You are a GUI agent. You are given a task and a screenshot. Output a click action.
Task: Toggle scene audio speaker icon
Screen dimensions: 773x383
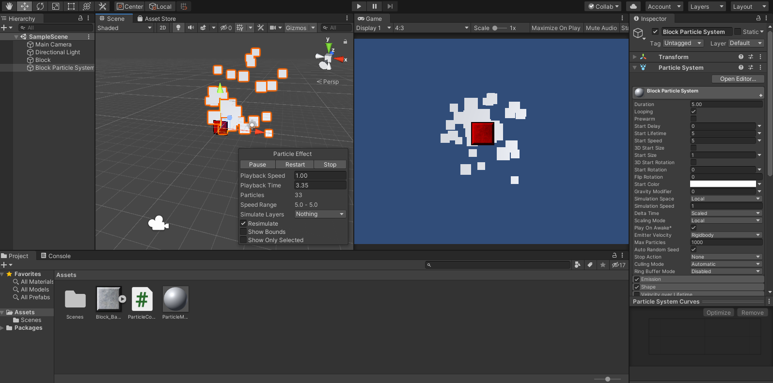pyautogui.click(x=190, y=28)
